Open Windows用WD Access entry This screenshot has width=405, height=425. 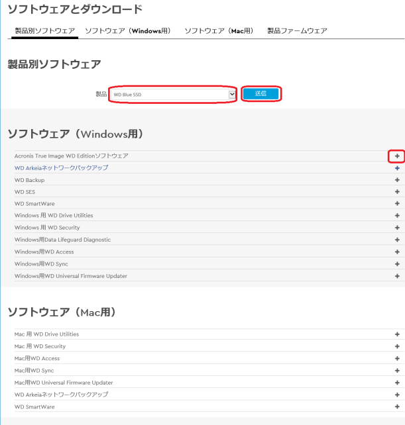(x=44, y=252)
